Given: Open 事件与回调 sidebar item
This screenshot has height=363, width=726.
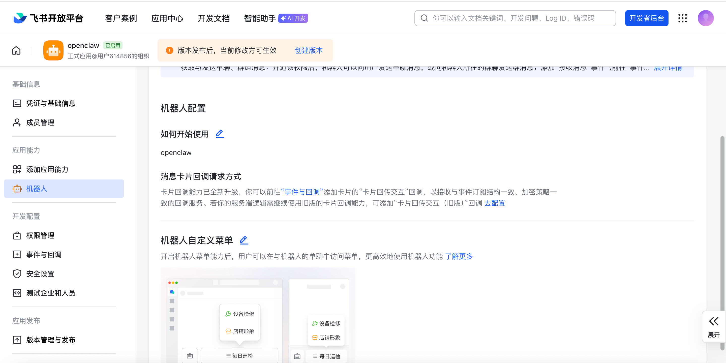Looking at the screenshot, I should 44,255.
